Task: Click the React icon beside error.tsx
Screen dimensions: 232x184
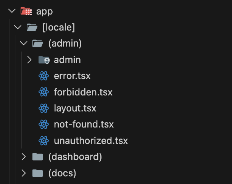Action: tap(44, 76)
